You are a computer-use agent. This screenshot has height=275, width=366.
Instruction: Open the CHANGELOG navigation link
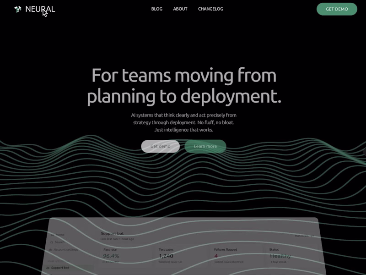tap(210, 9)
